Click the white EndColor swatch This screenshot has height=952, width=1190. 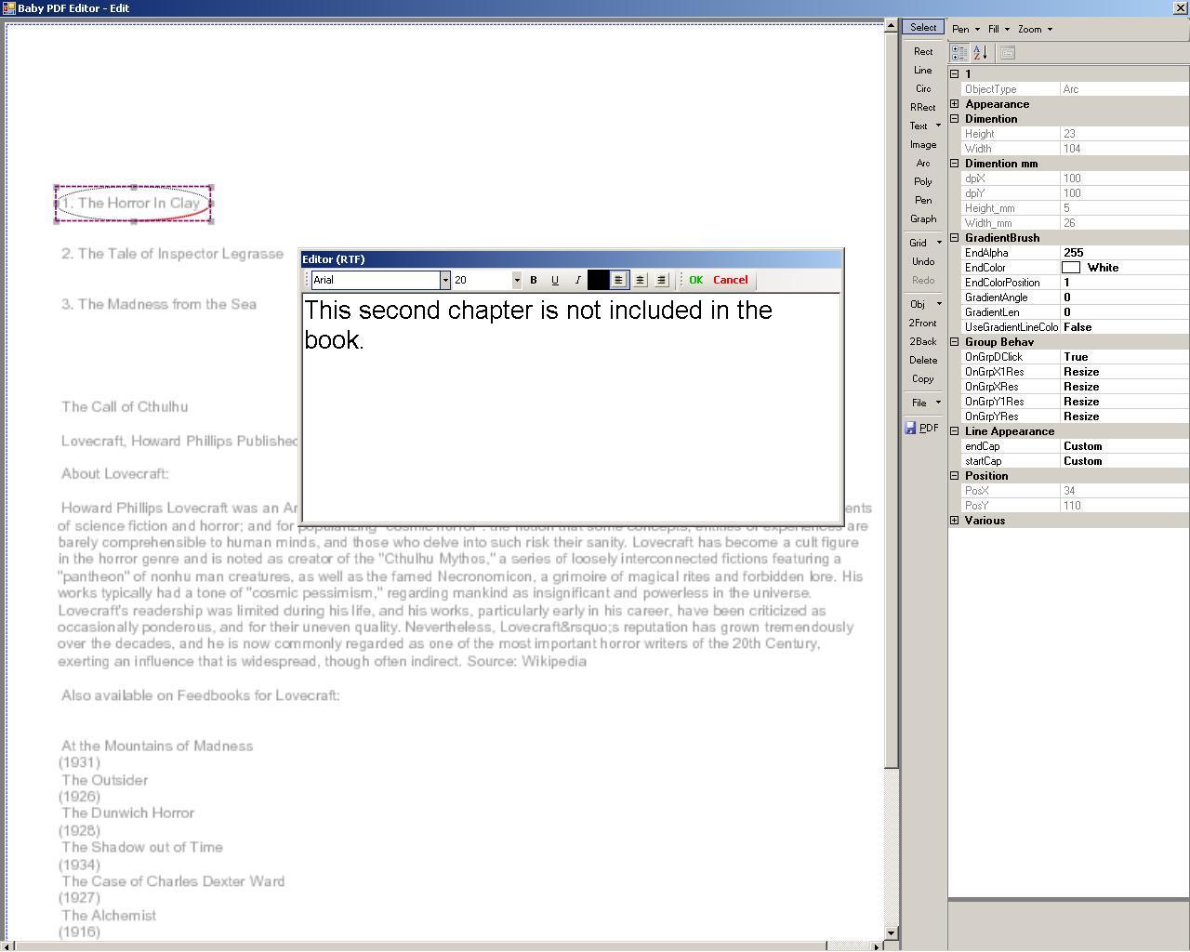1071,268
